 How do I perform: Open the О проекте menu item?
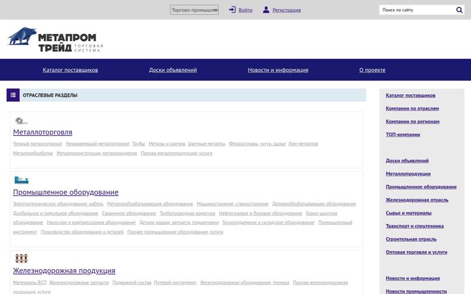click(x=372, y=70)
